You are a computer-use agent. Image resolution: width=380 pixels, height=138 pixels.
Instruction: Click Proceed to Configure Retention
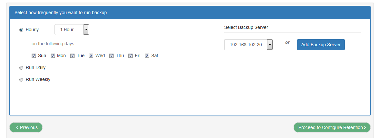click(332, 127)
